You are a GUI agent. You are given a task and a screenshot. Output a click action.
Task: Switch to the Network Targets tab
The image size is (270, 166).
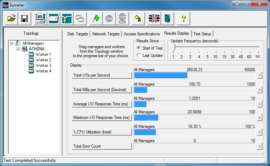(106, 34)
